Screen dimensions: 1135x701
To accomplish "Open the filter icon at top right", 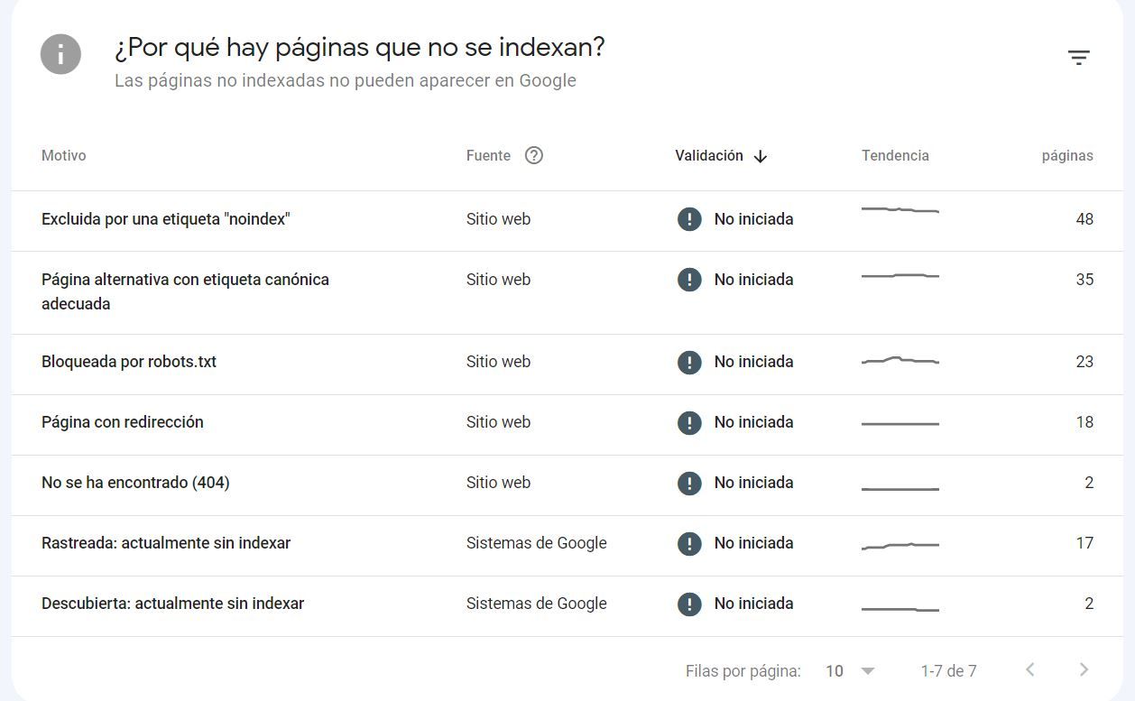I will click(1079, 58).
